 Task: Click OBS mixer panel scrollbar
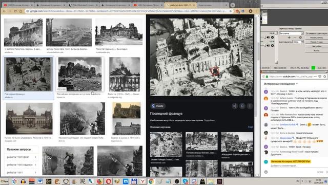click(276, 47)
